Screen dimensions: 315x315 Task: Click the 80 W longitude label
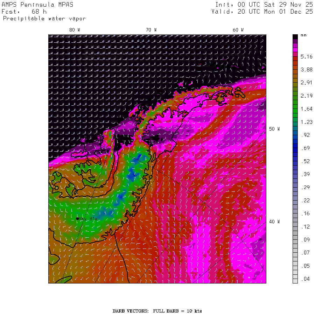tap(74, 30)
